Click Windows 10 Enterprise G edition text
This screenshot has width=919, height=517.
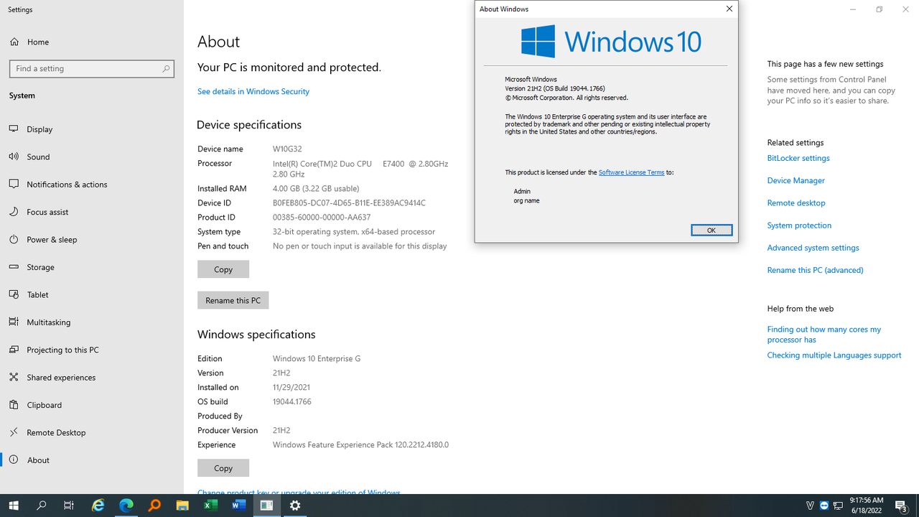317,358
